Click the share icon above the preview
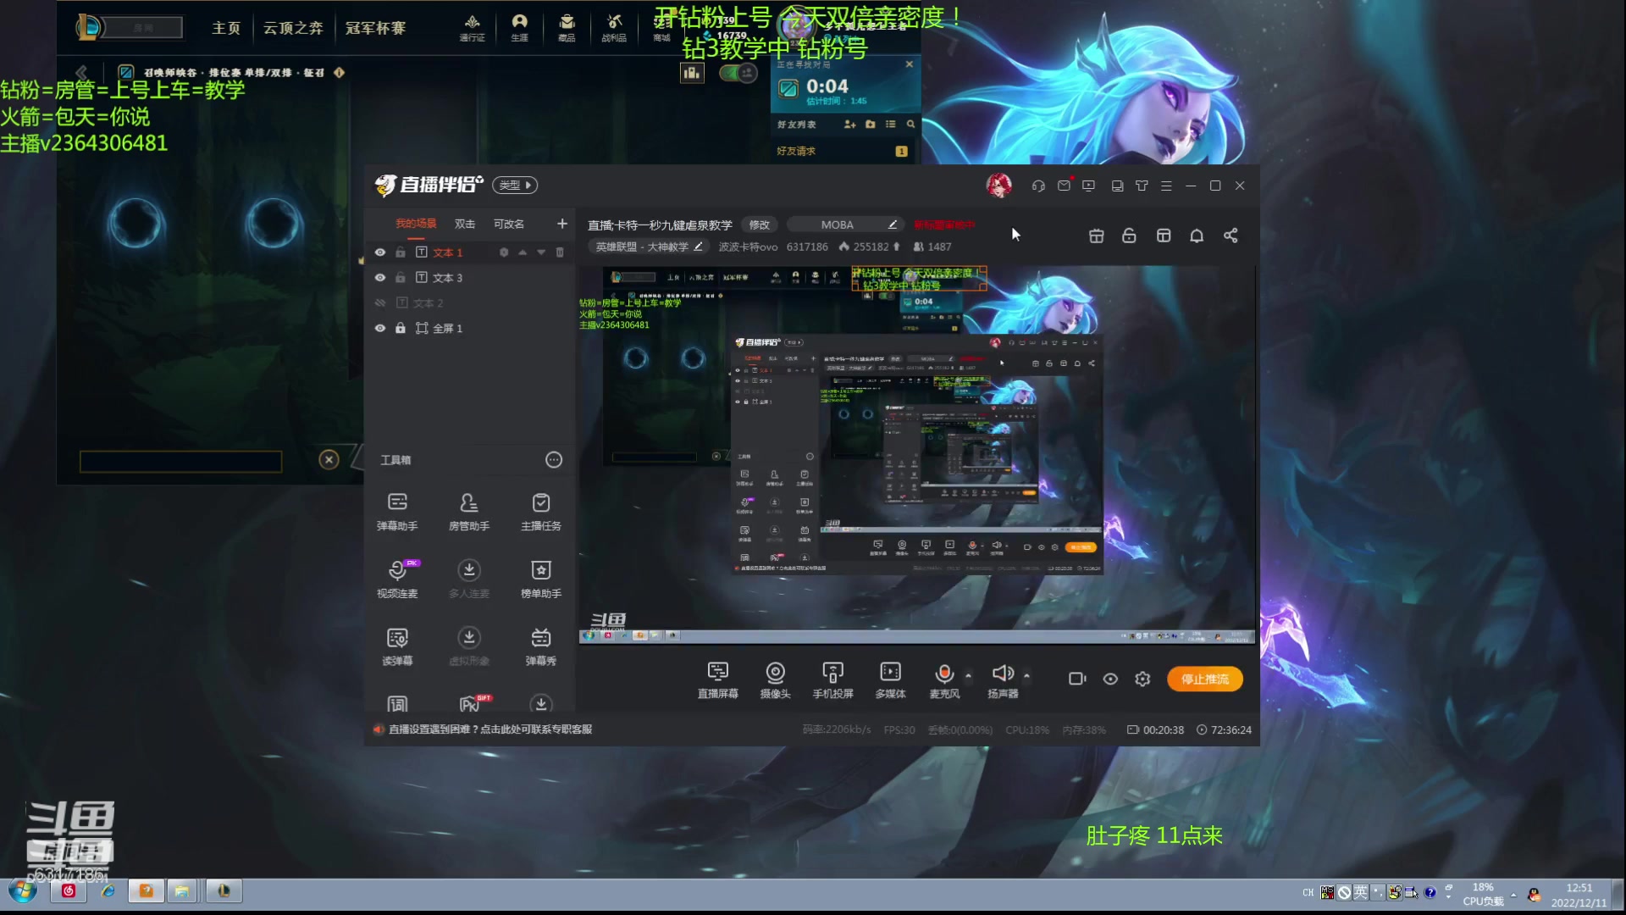Image resolution: width=1626 pixels, height=915 pixels. pos(1231,236)
